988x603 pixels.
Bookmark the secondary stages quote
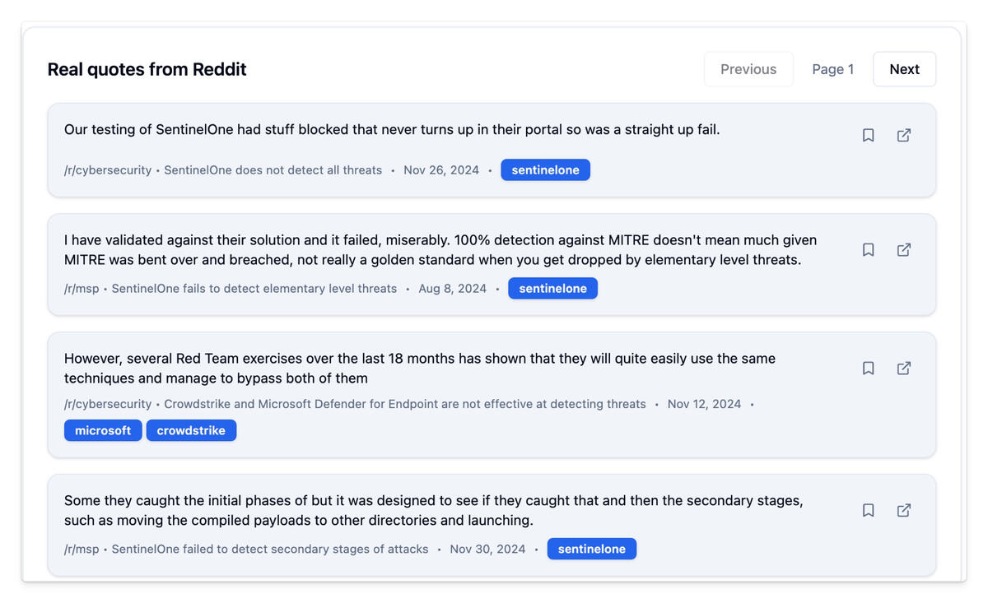coord(868,510)
